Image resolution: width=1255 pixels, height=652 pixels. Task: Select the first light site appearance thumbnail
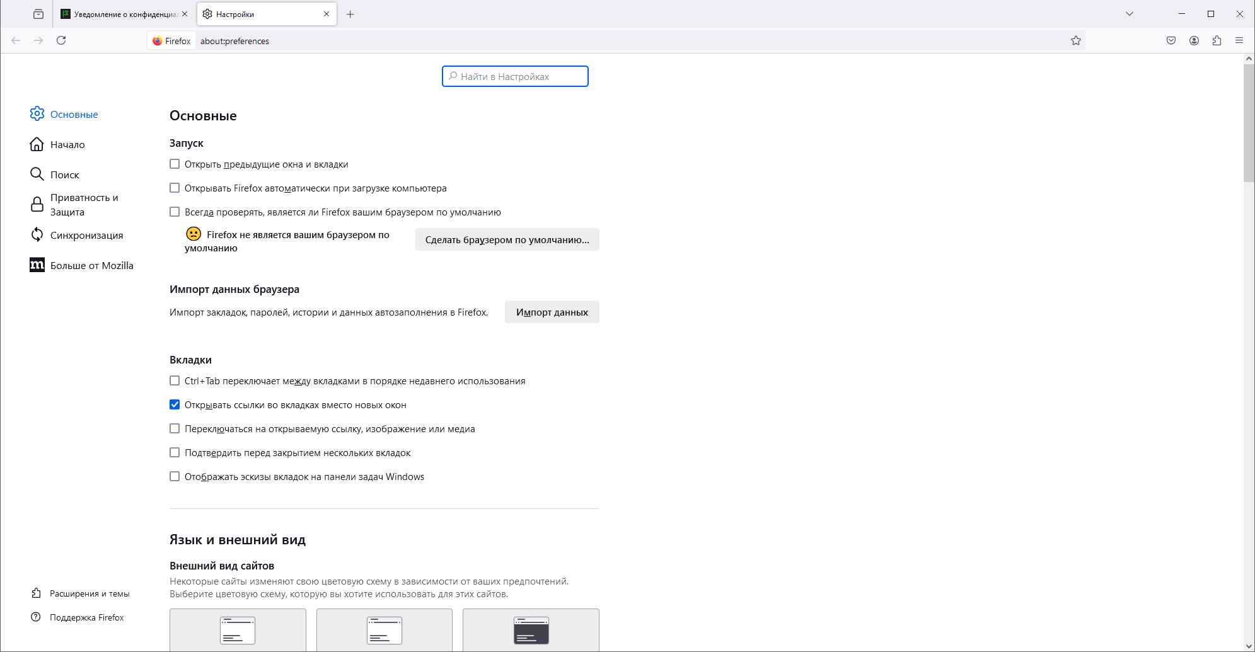pyautogui.click(x=238, y=630)
